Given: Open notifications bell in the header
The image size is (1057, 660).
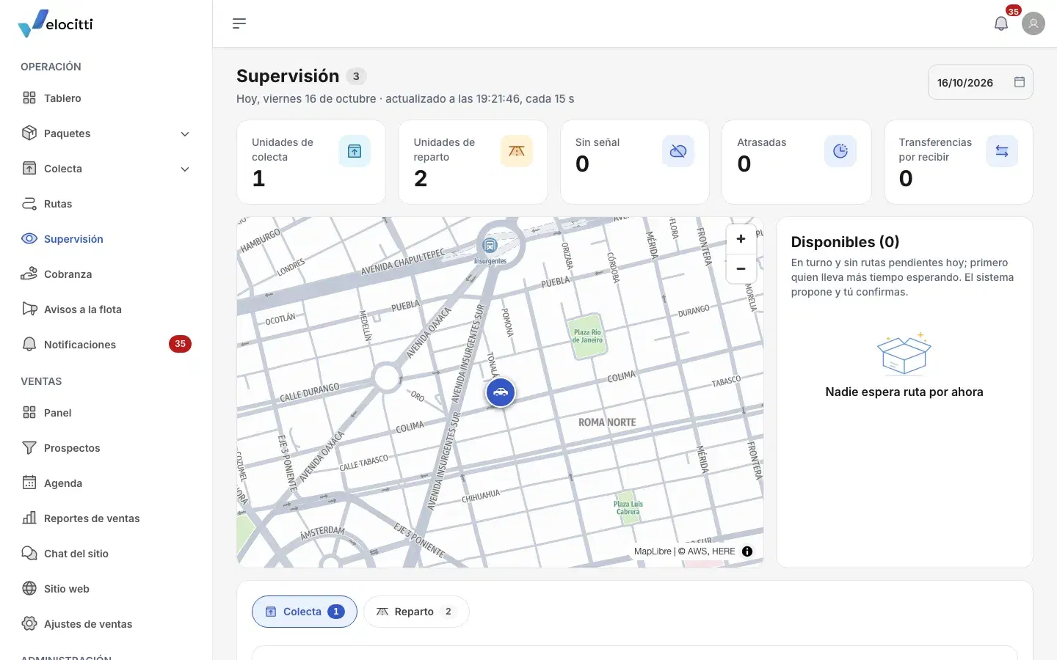Looking at the screenshot, I should (x=1001, y=23).
